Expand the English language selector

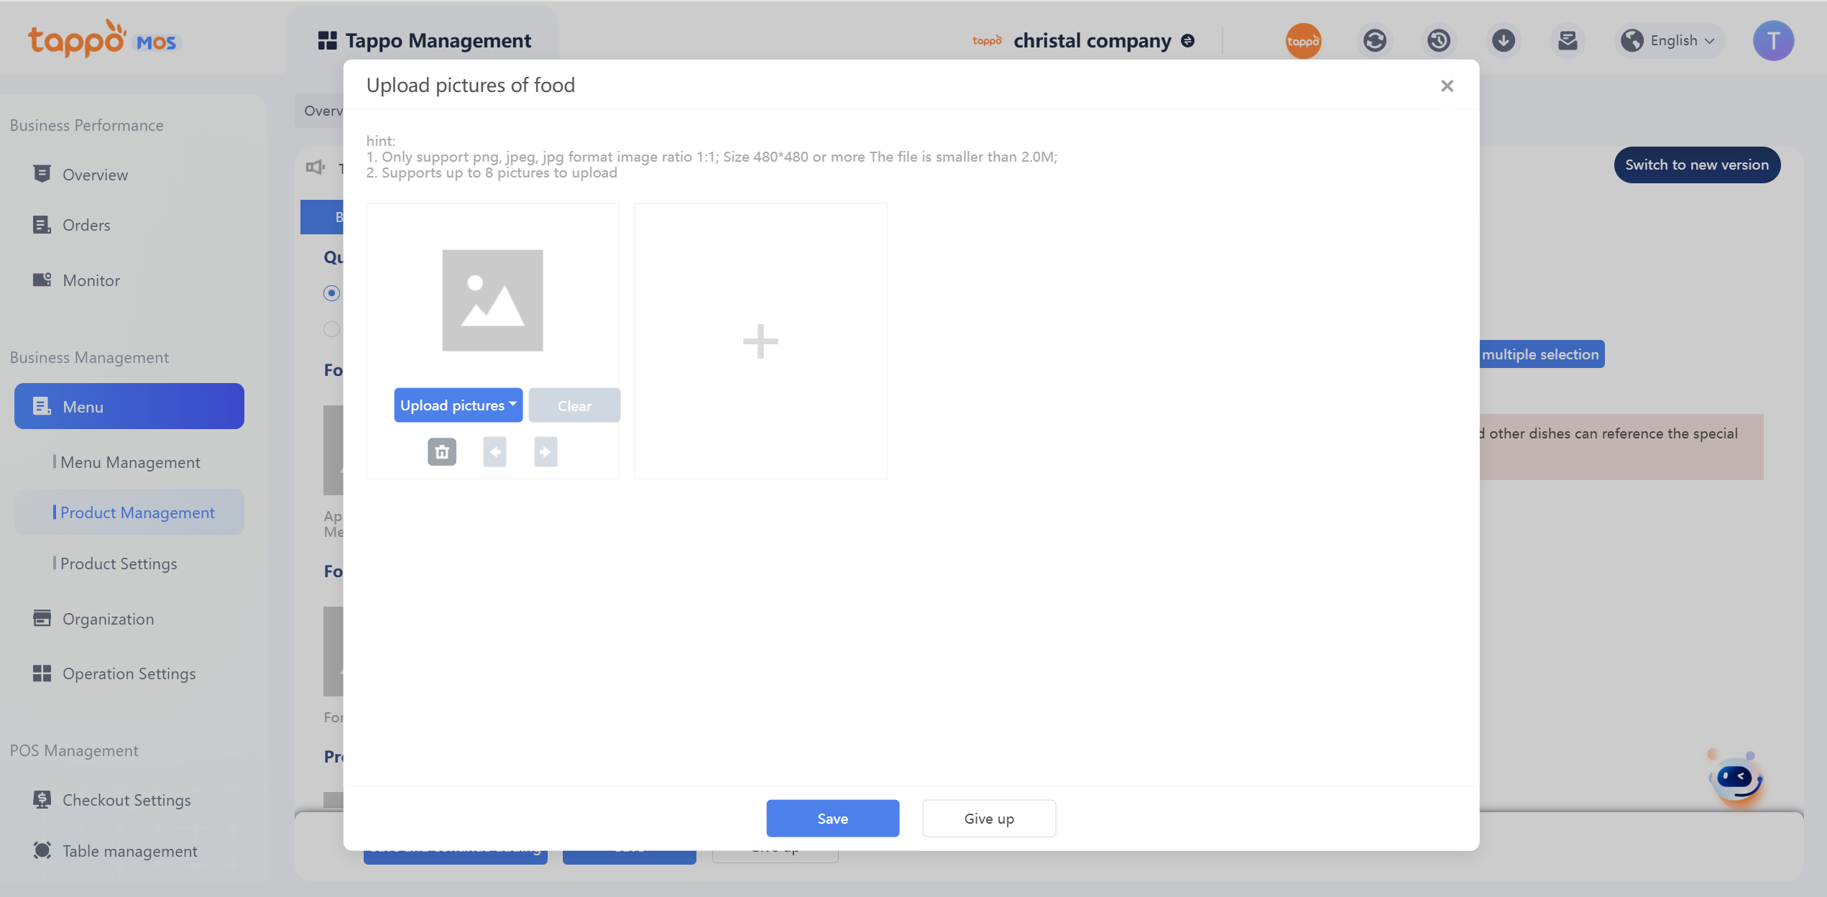tap(1672, 41)
